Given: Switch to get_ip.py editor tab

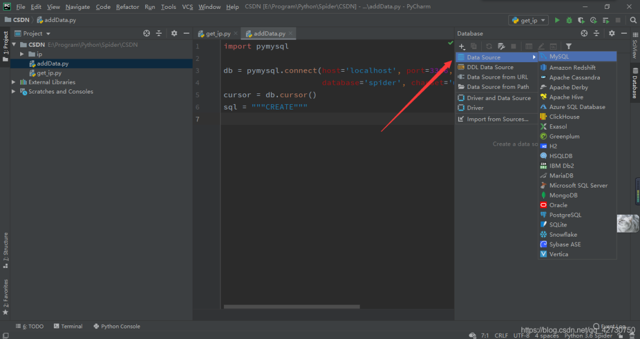Looking at the screenshot, I should (x=218, y=34).
